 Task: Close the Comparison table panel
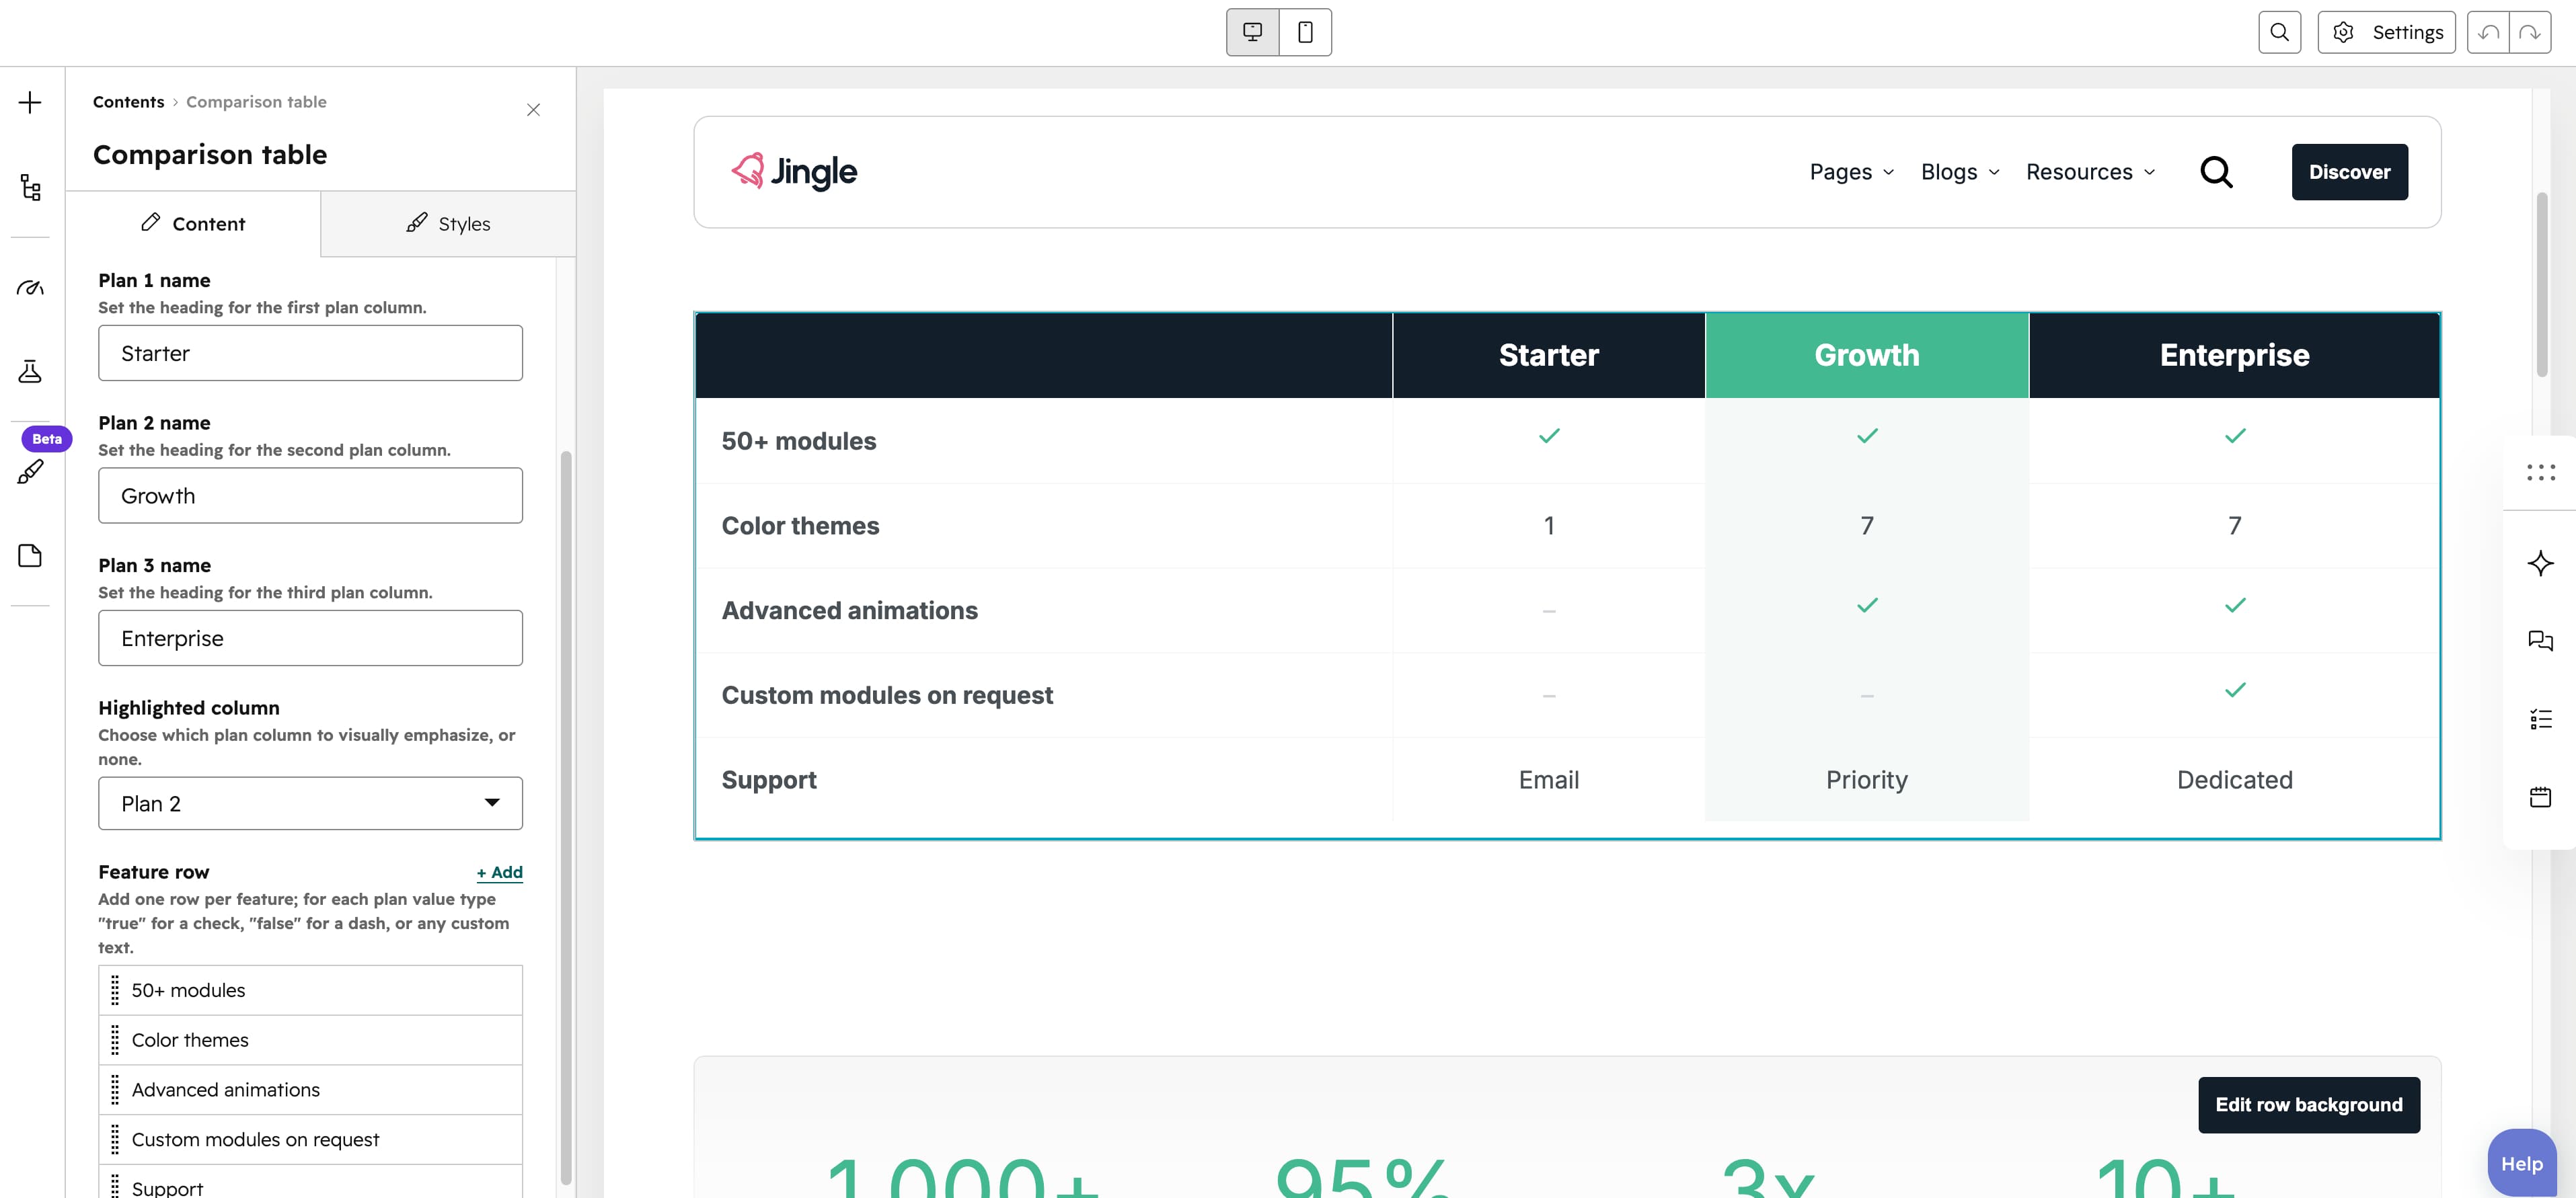pos(533,110)
